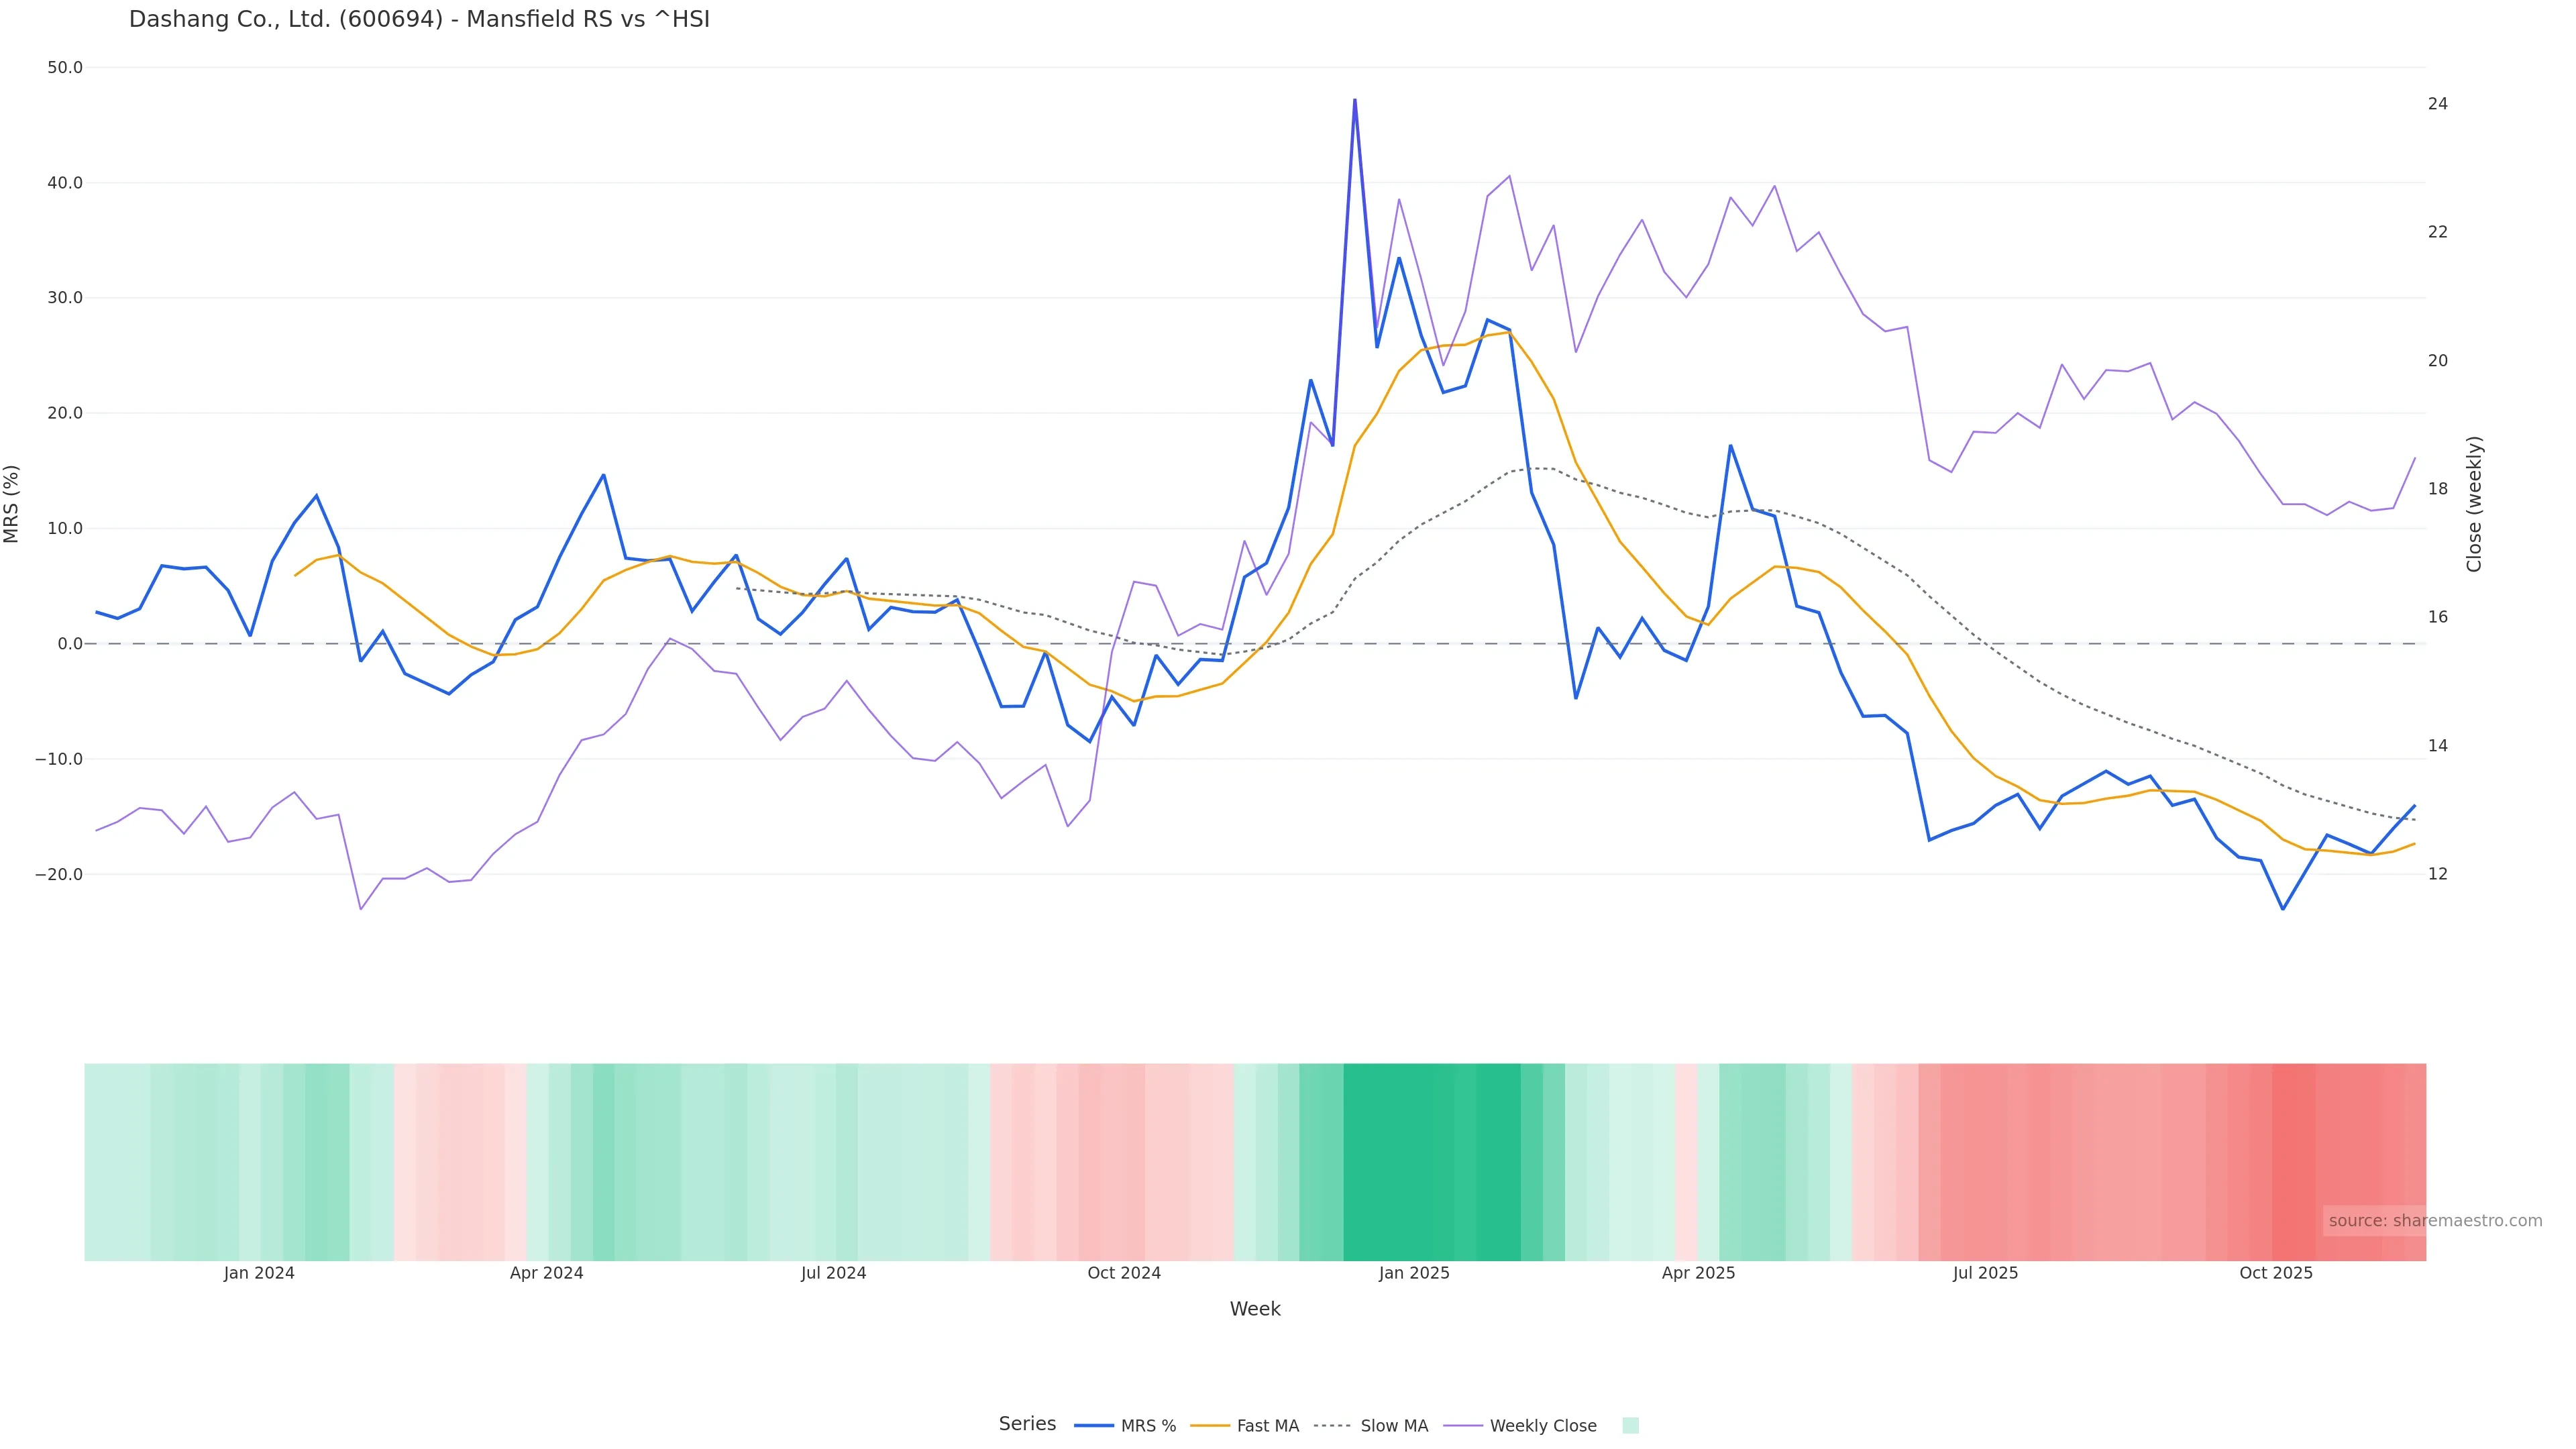This screenshot has width=2576, height=1449.
Task: Click the purple Weekly Close legend line icon
Action: click(x=1463, y=1426)
